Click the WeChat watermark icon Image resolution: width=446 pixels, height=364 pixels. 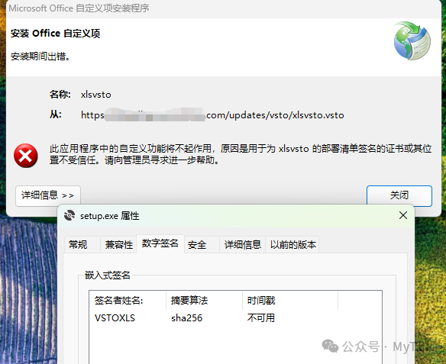pyautogui.click(x=330, y=346)
